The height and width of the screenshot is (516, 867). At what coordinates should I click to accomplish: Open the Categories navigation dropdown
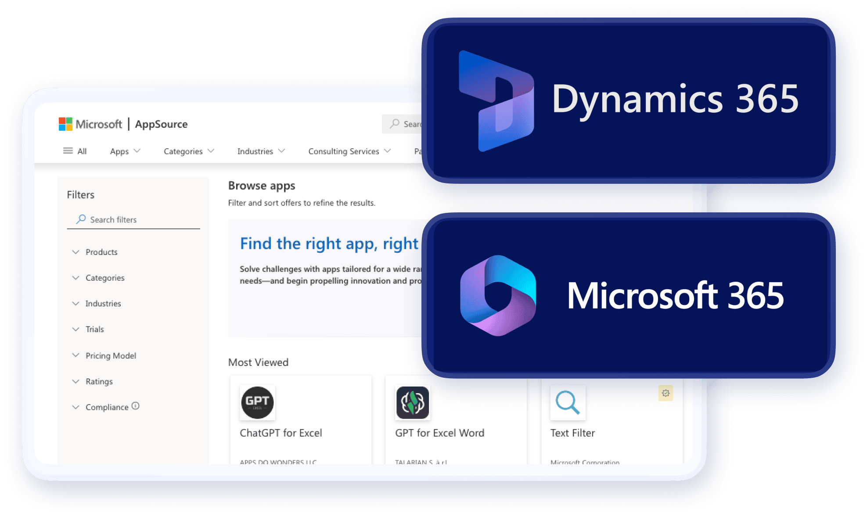[x=189, y=151]
